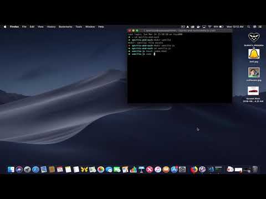Close the Terminal window
266x199 pixels.
(130, 30)
